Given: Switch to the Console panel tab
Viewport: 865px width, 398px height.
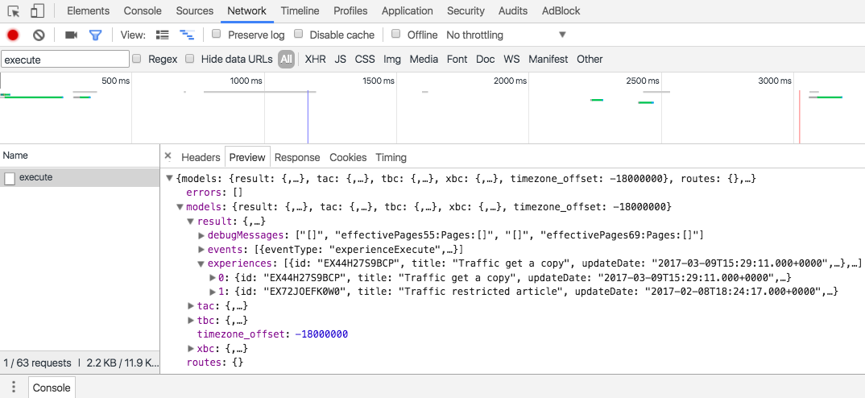Looking at the screenshot, I should pyautogui.click(x=143, y=11).
